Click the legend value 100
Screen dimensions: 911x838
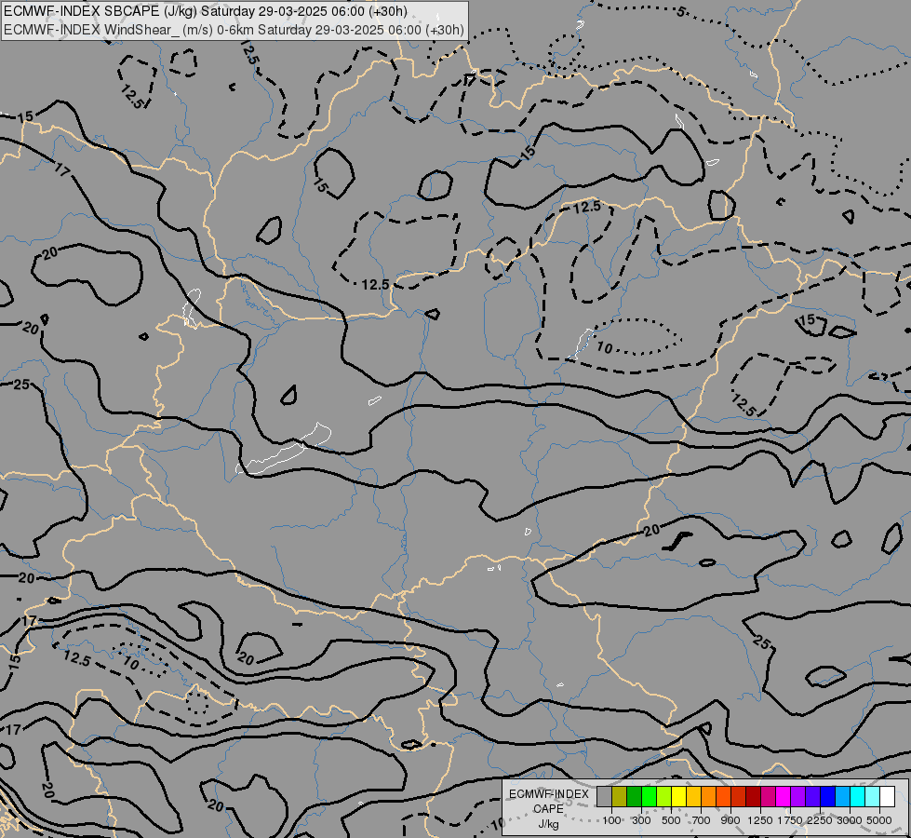(x=611, y=820)
